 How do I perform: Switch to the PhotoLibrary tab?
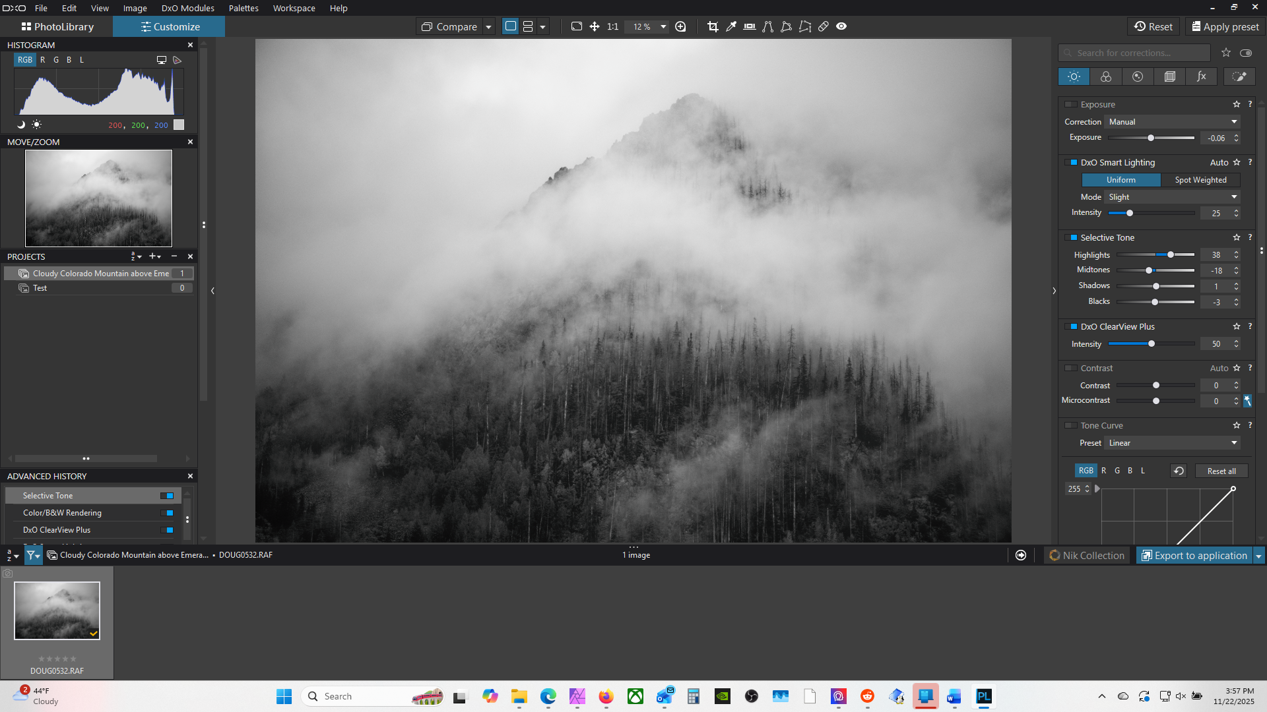(x=57, y=26)
